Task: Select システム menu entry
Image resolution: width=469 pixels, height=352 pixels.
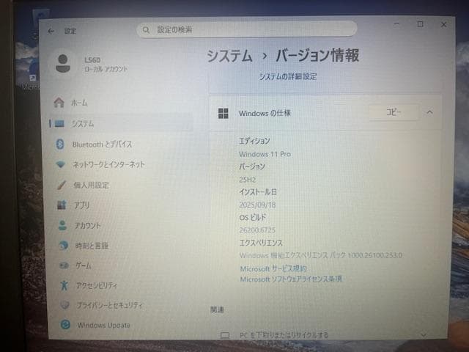Action: [83, 124]
